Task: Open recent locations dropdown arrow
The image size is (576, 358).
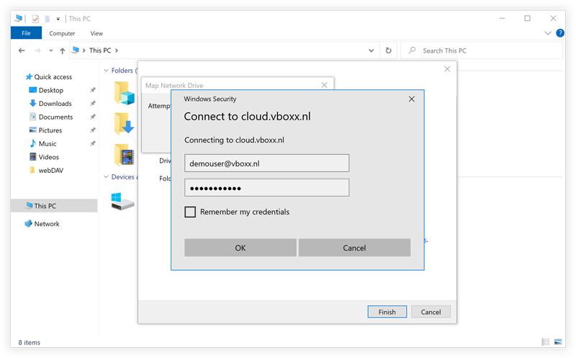Action: (50, 50)
